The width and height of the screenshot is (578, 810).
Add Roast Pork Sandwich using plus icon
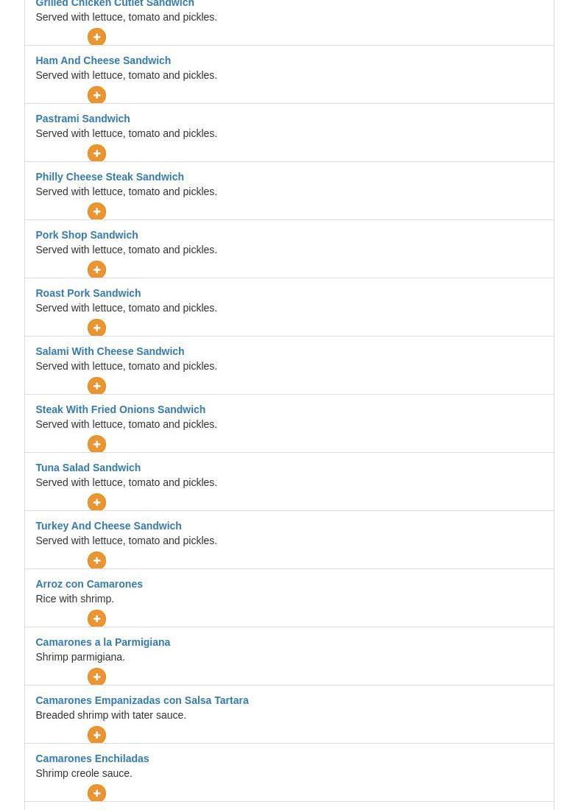point(96,328)
